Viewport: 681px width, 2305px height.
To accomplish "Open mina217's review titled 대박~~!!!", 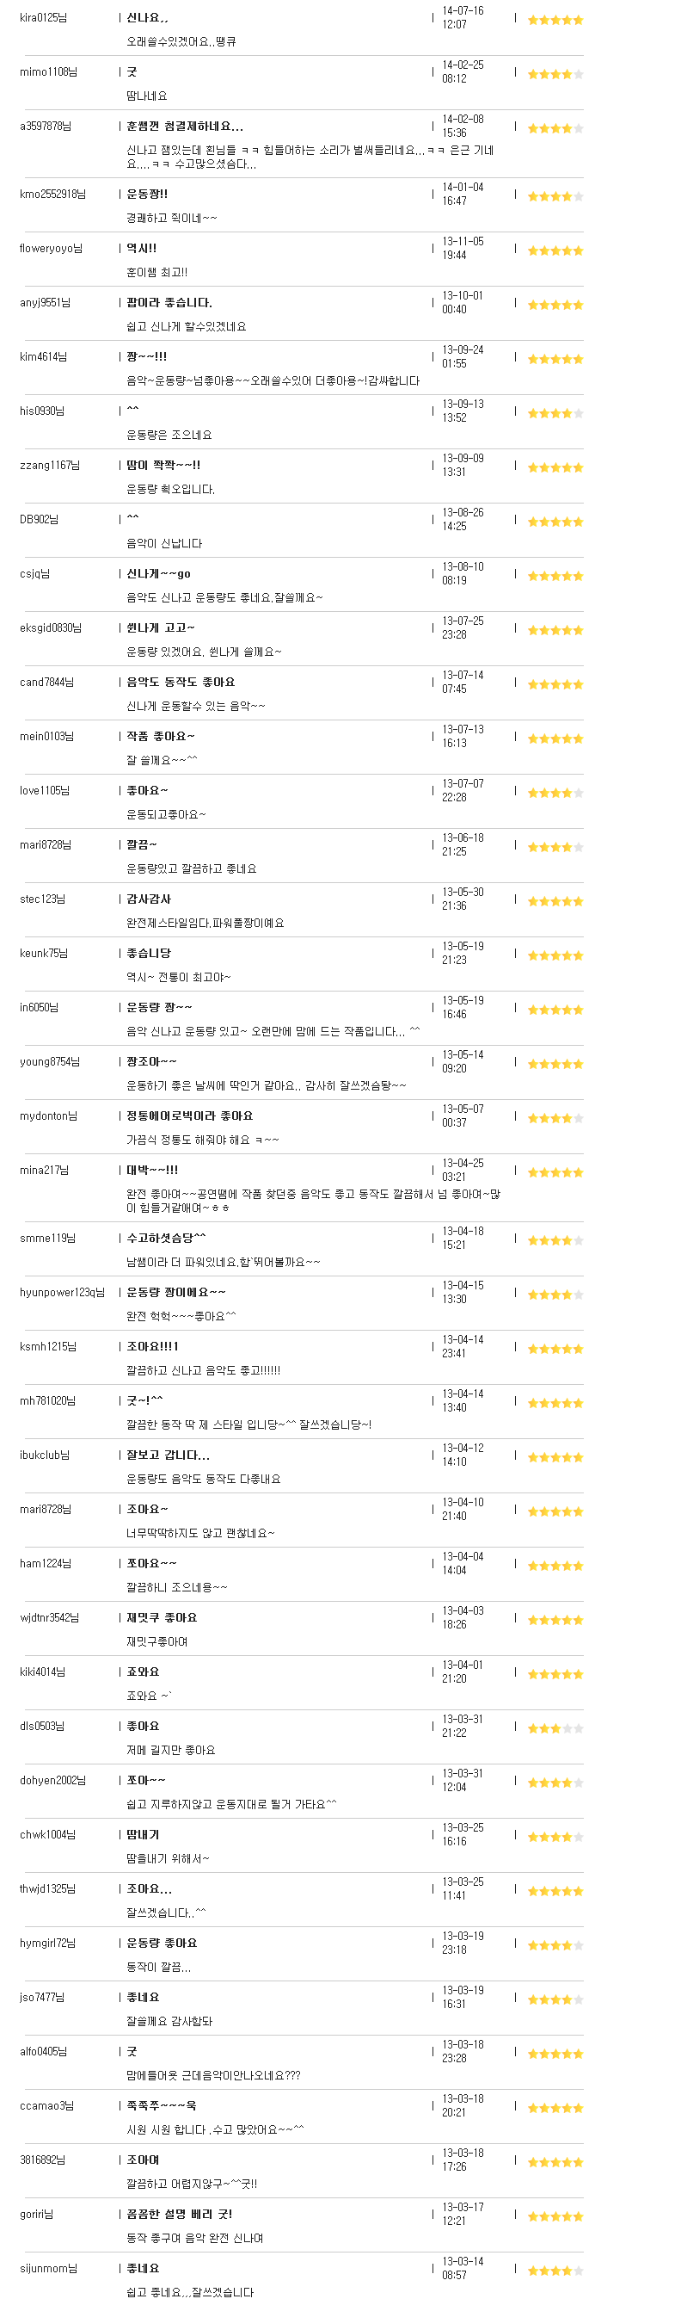I will pos(152,1170).
